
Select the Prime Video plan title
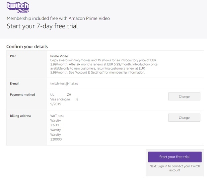pos(59,56)
